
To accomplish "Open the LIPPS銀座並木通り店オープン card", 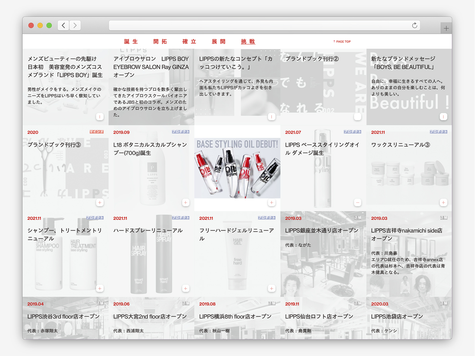I will 323,254.
